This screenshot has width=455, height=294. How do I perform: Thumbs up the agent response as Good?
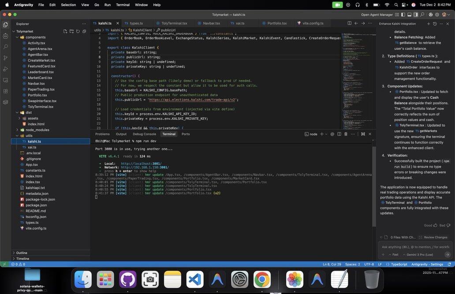(x=430, y=225)
